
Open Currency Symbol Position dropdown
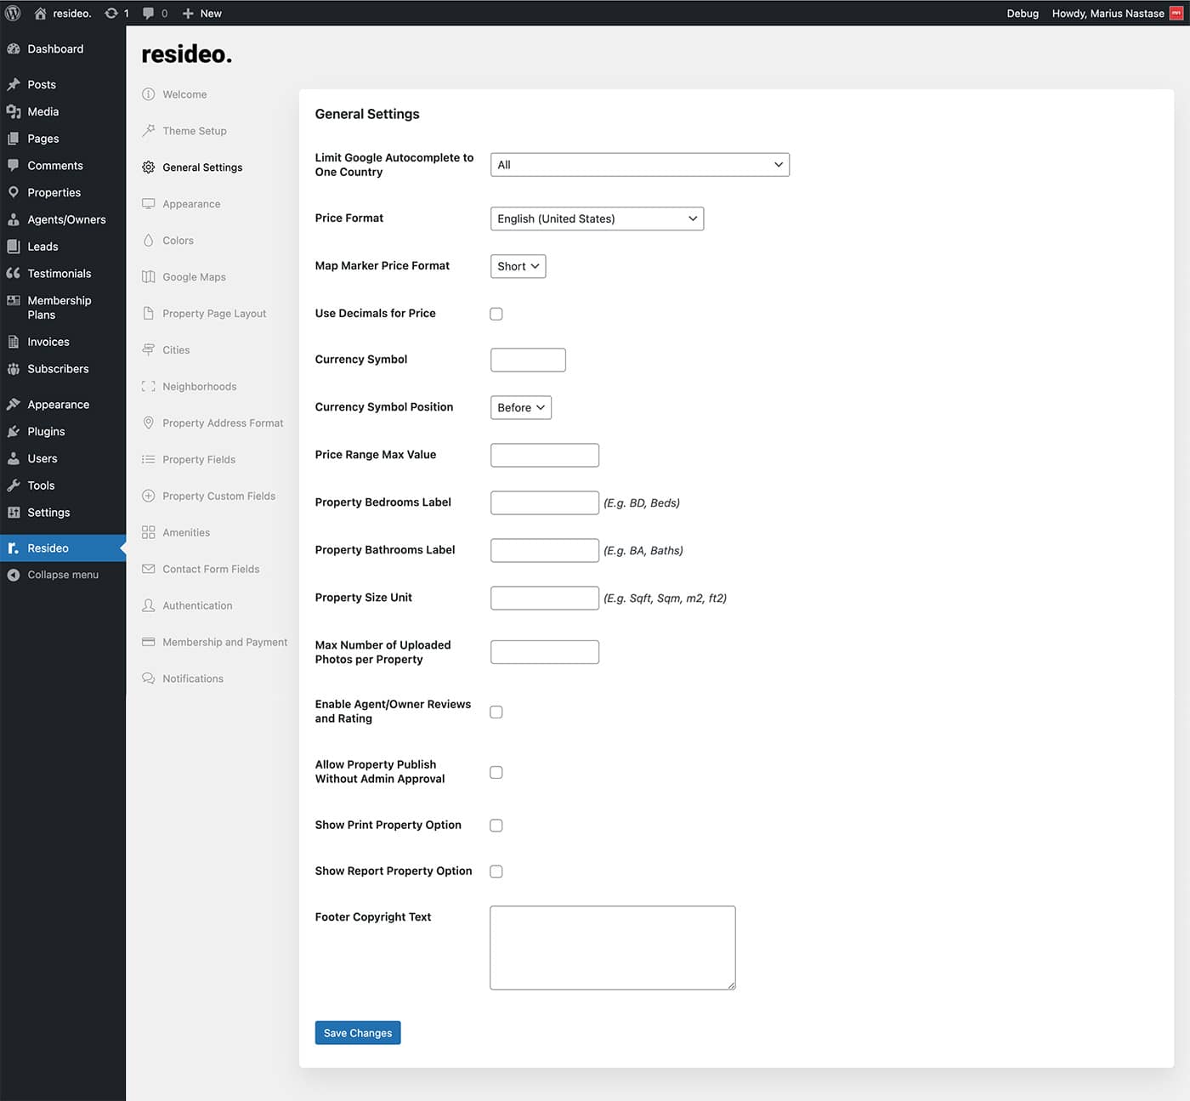(520, 407)
